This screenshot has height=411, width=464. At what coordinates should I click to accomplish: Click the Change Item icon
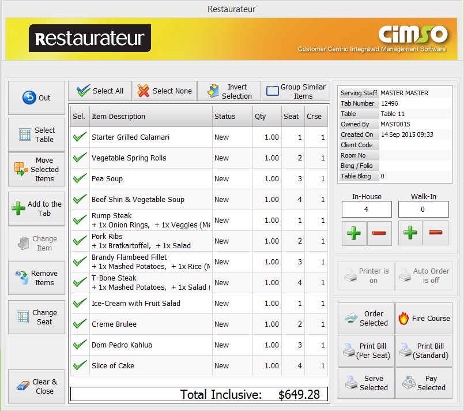(x=24, y=243)
